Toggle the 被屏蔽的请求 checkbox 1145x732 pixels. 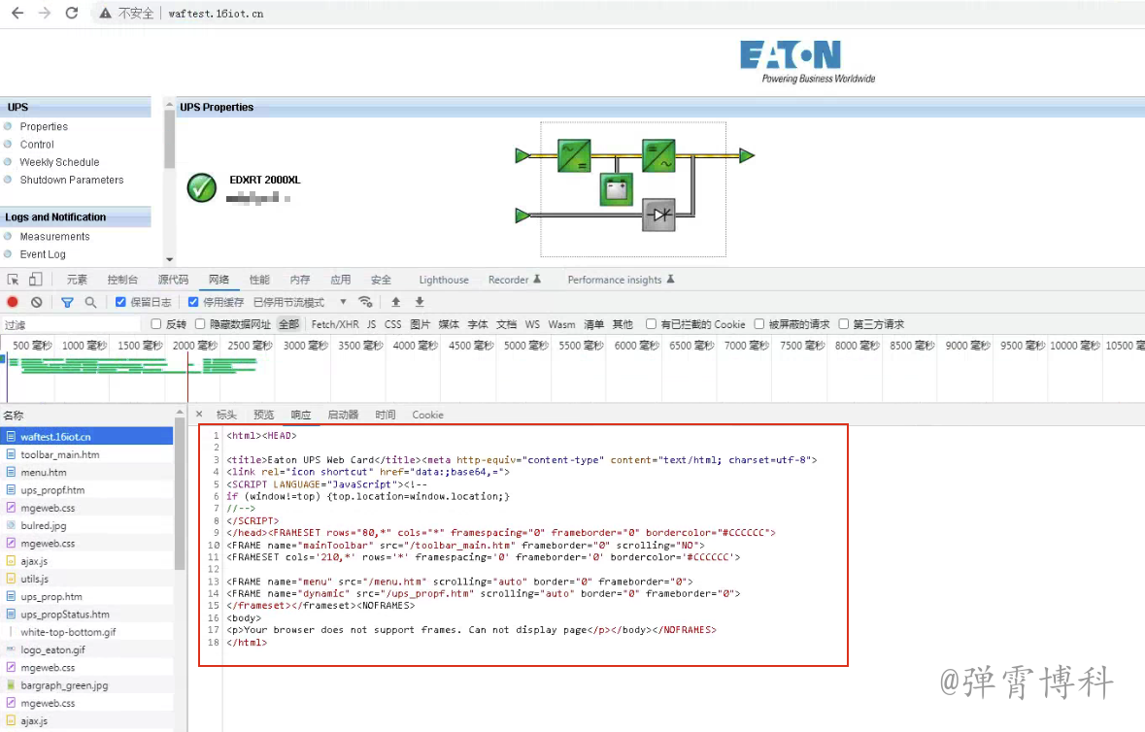[x=758, y=324]
